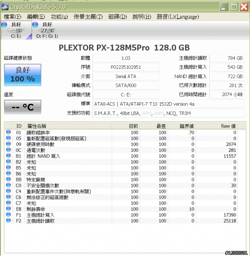This screenshot has width=250, height=256.
Task: Click the 543 GB host writes value
Action: pyautogui.click(x=227, y=67)
